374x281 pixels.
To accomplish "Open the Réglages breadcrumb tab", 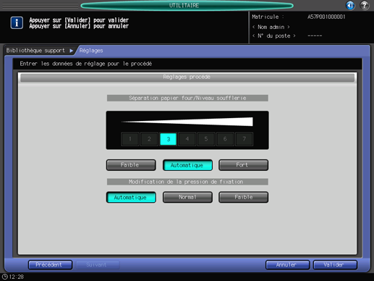I will point(91,51).
